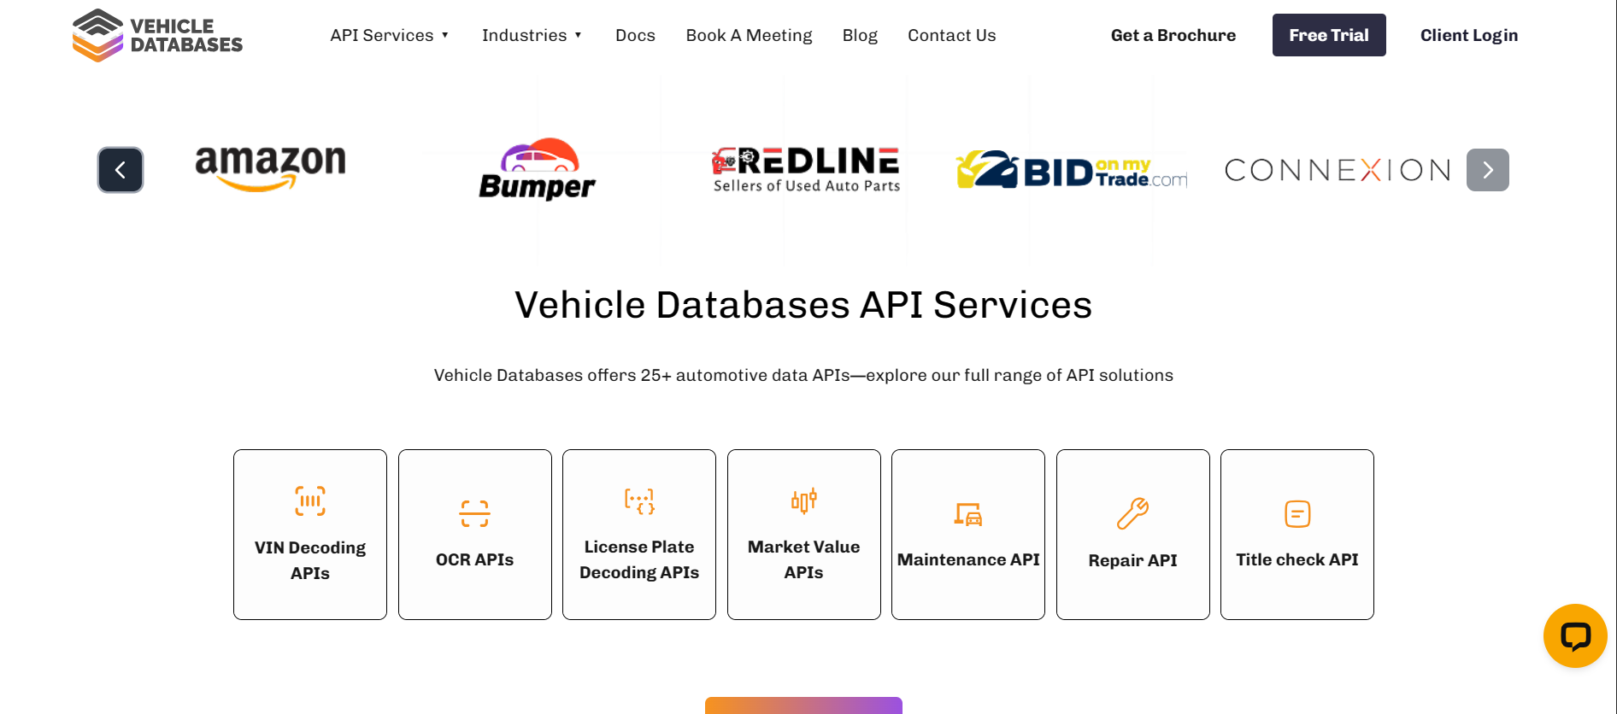Select the Repair API label
The image size is (1617, 714).
click(1132, 560)
